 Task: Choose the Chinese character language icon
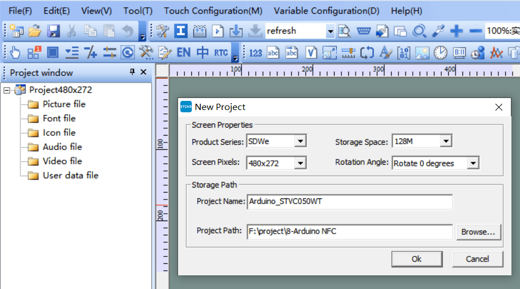tap(202, 52)
